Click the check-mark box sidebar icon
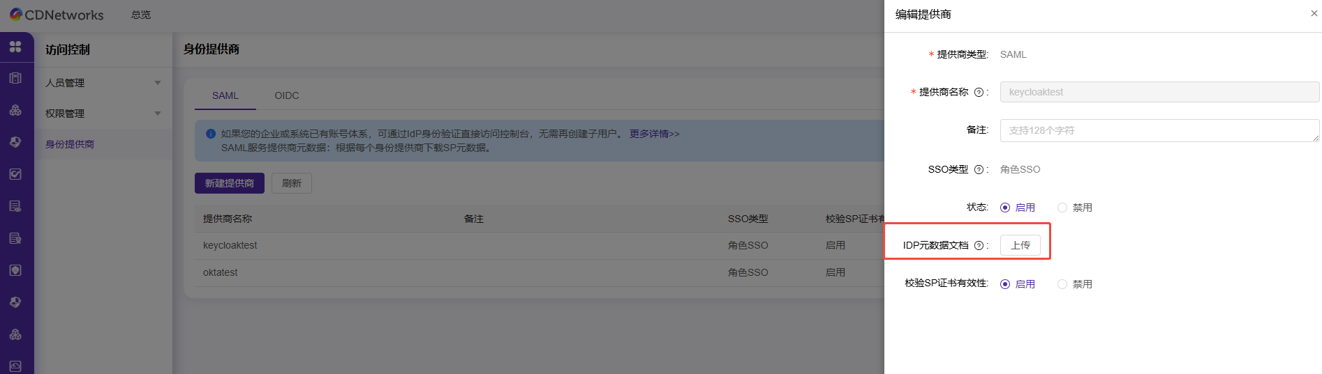Image resolution: width=1322 pixels, height=374 pixels. pos(15,174)
